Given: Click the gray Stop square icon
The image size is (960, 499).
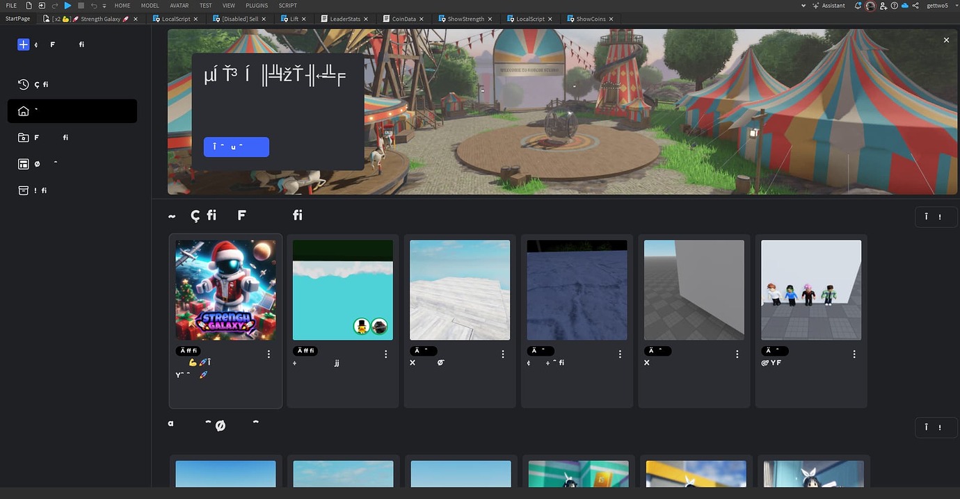Looking at the screenshot, I should pos(81,6).
